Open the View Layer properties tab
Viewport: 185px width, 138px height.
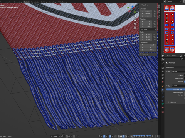click(163, 75)
